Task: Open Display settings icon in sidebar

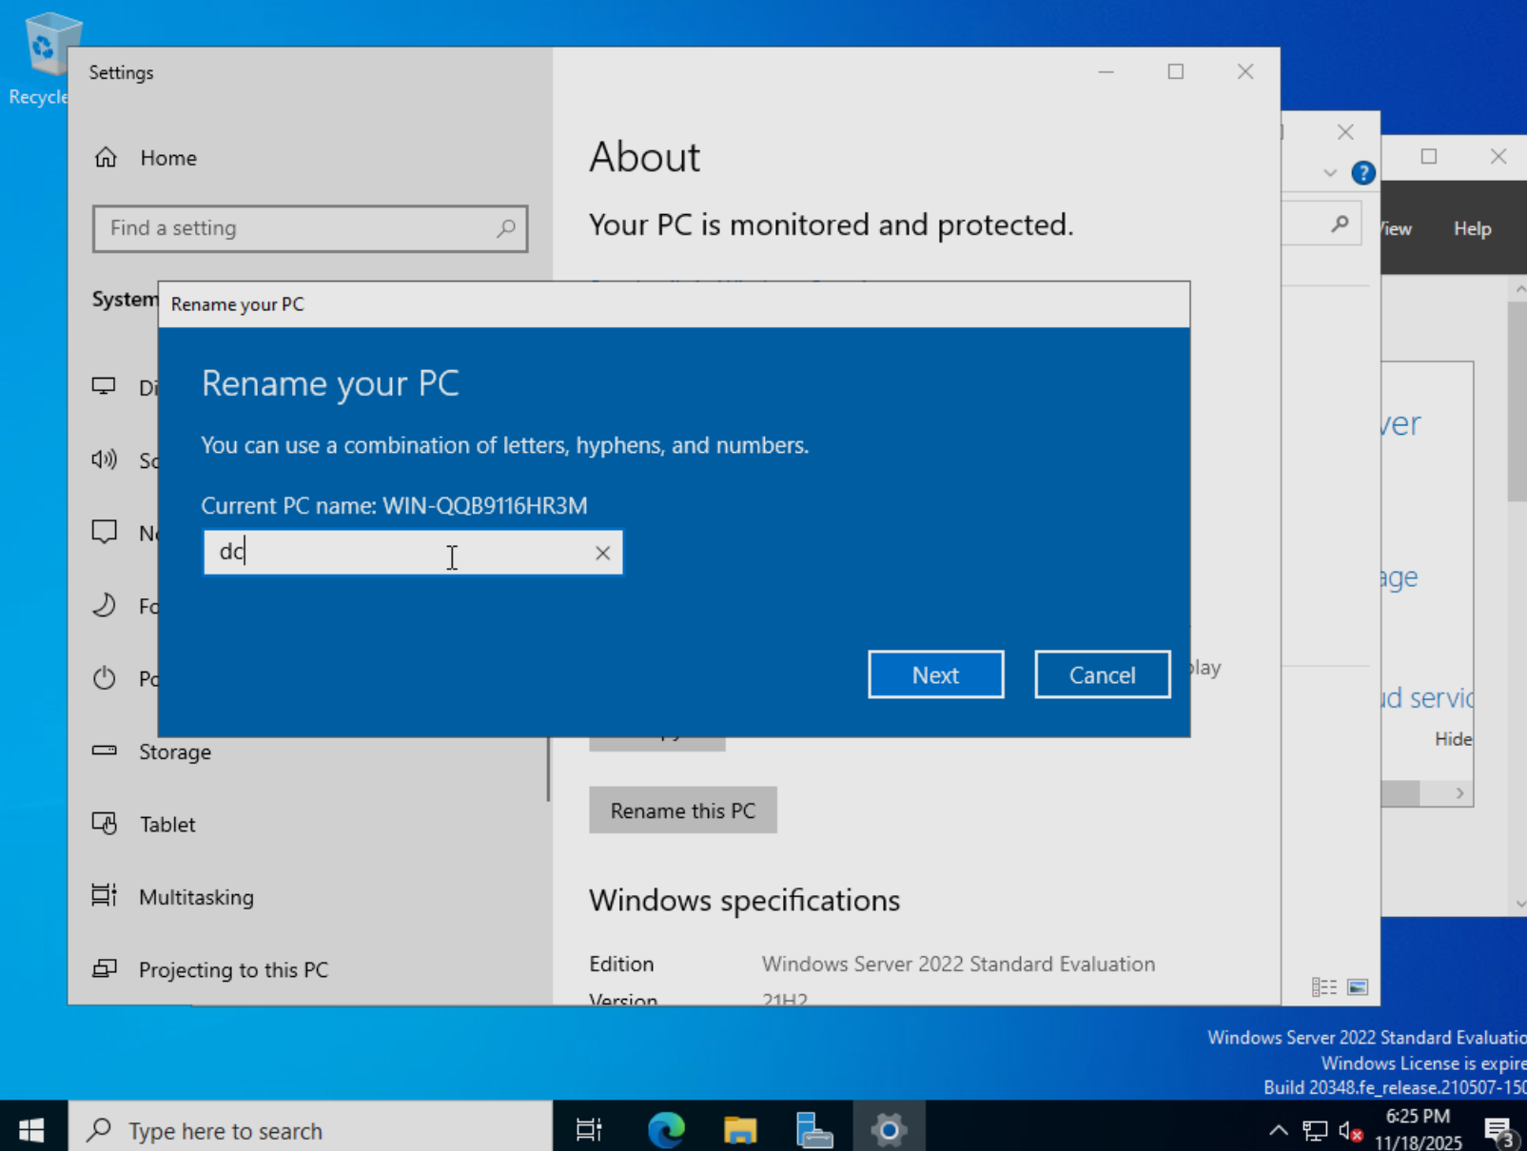Action: [104, 386]
